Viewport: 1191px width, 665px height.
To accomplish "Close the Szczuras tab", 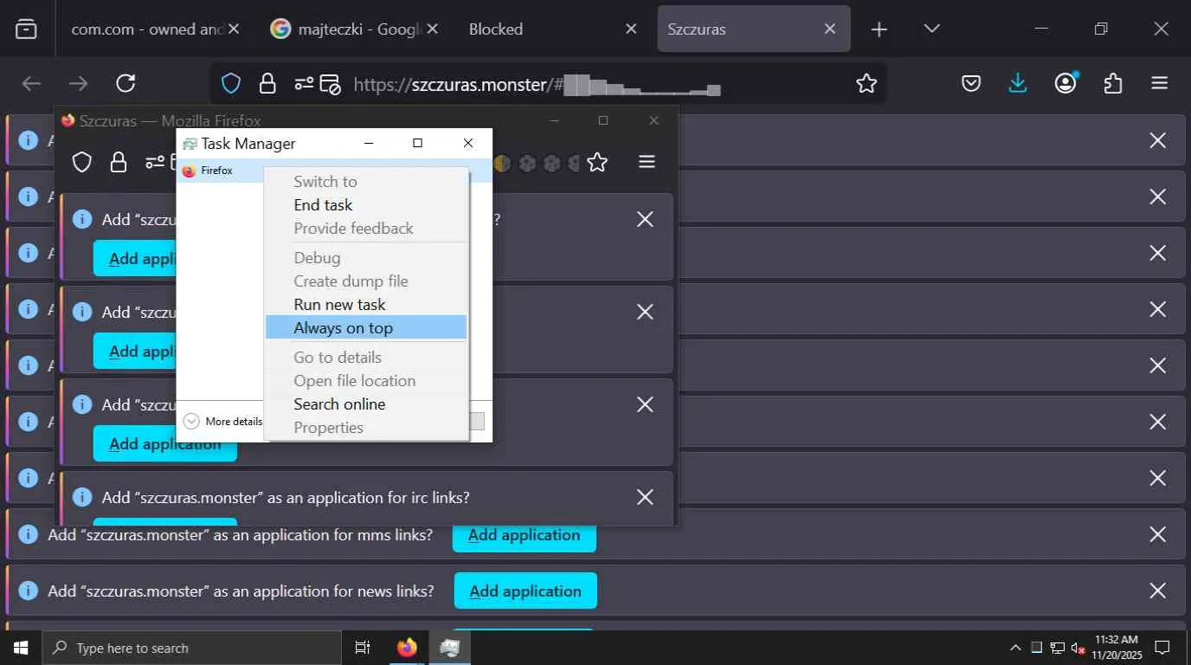I will 829,29.
